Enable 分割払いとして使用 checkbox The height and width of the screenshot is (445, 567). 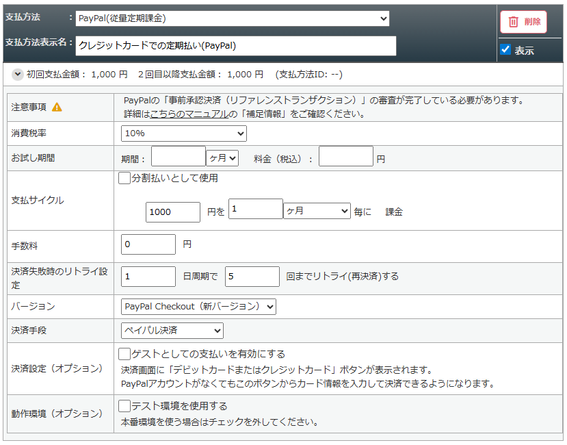(x=124, y=178)
